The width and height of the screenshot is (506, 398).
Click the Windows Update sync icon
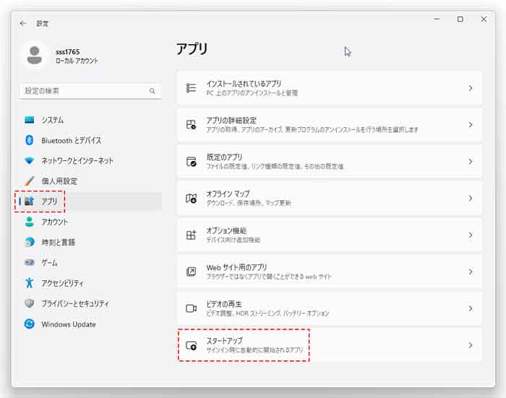[x=30, y=324]
